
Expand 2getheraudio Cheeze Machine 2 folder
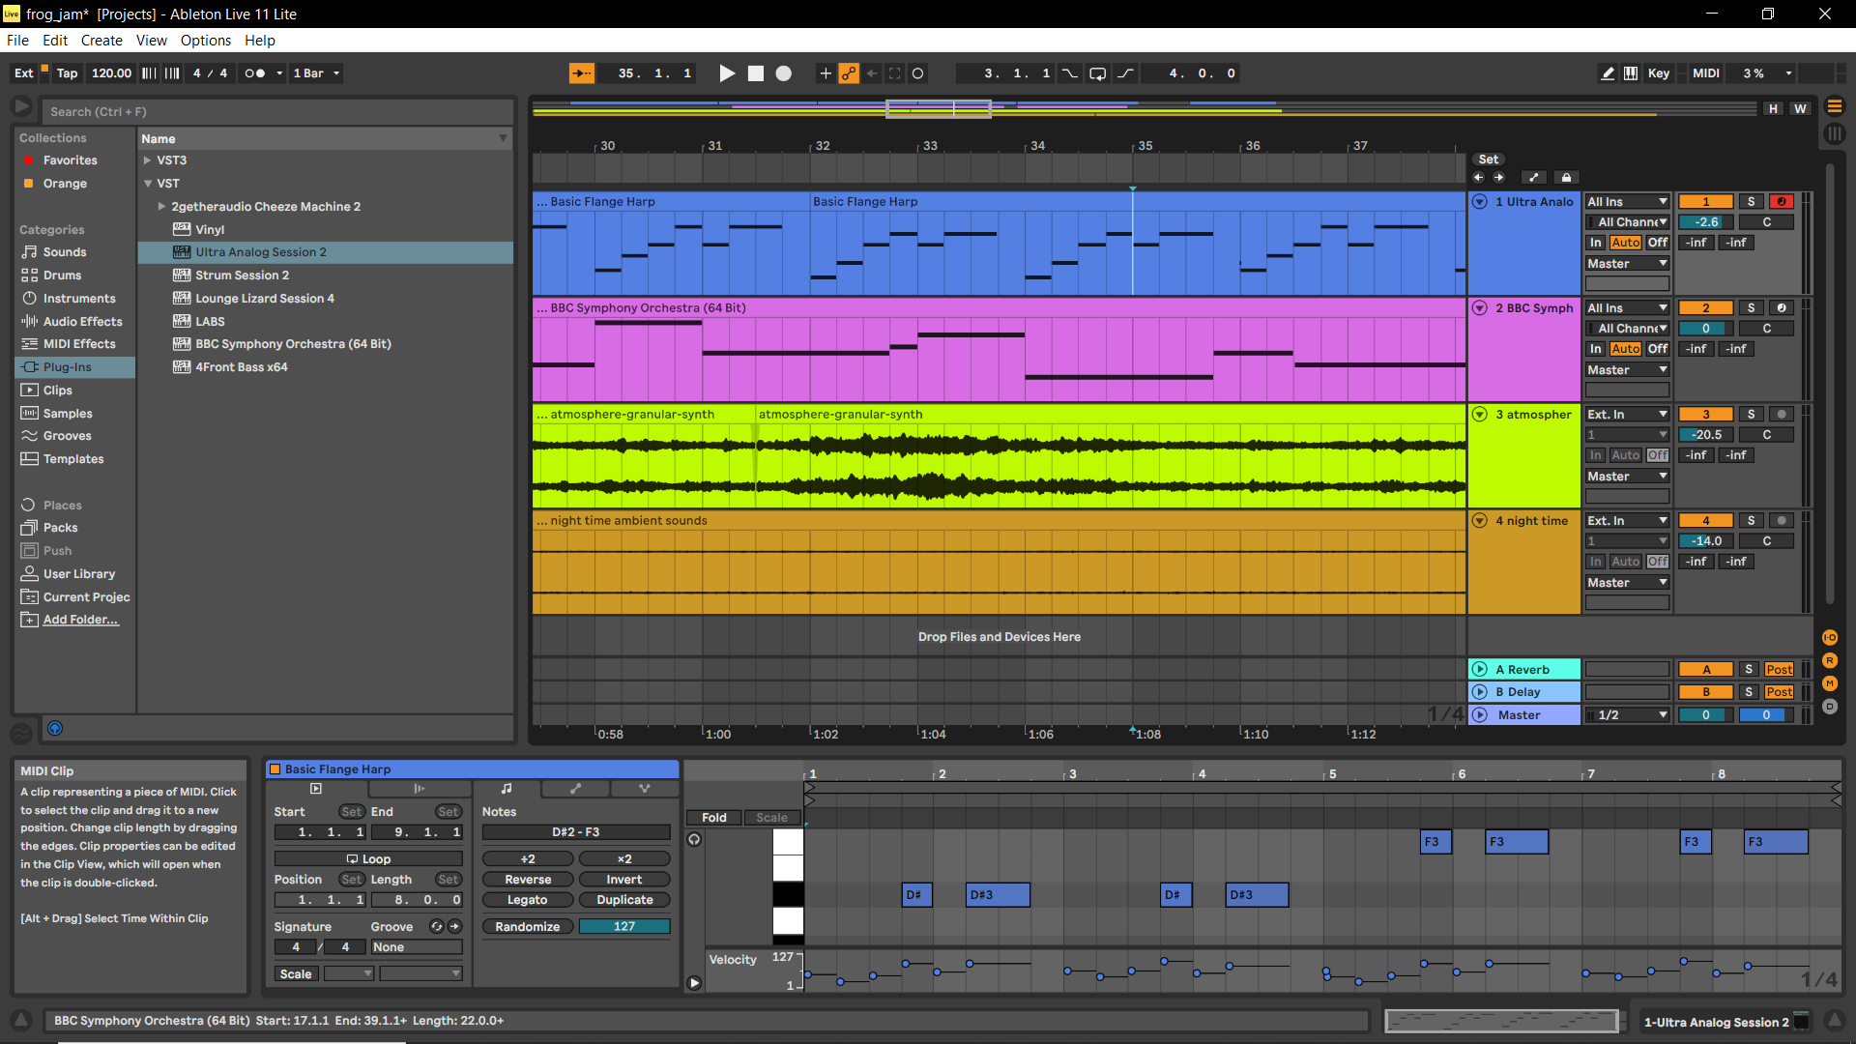[162, 207]
